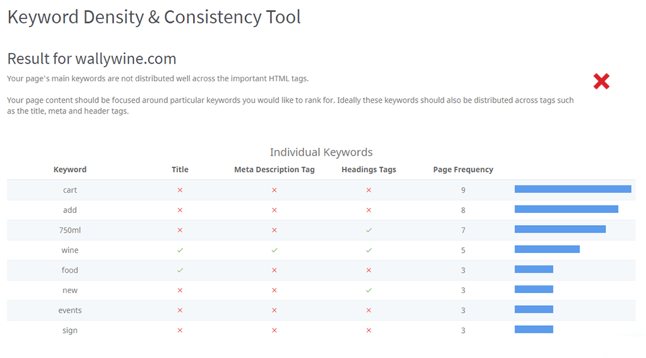Click the keyword 750ml in the table
Image resolution: width=646 pixels, height=358 pixels.
[x=70, y=230]
